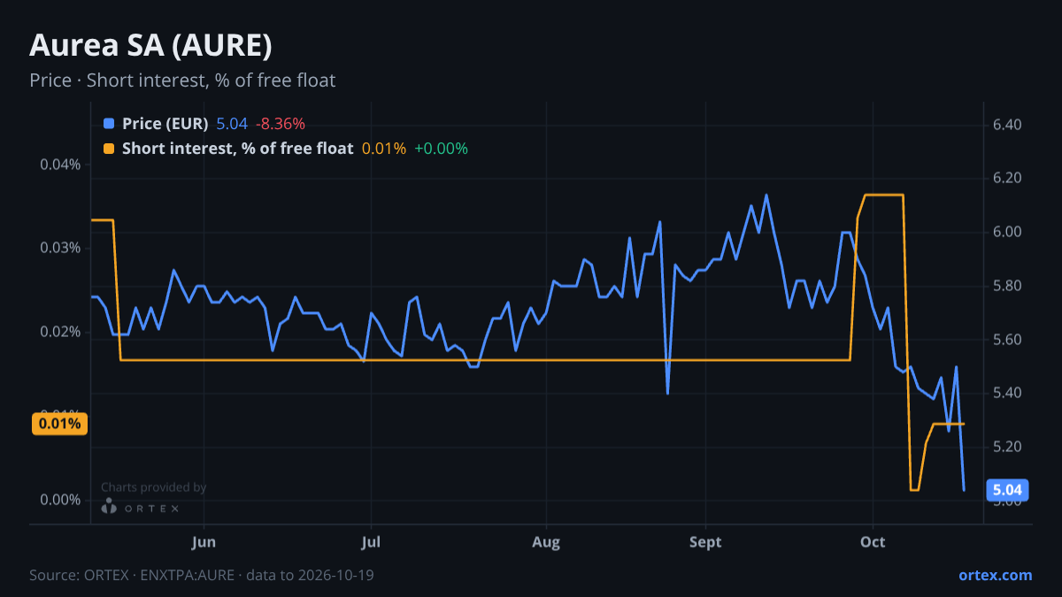This screenshot has width=1062, height=597.
Task: Click the ORTEX logo icon
Action: (x=109, y=506)
